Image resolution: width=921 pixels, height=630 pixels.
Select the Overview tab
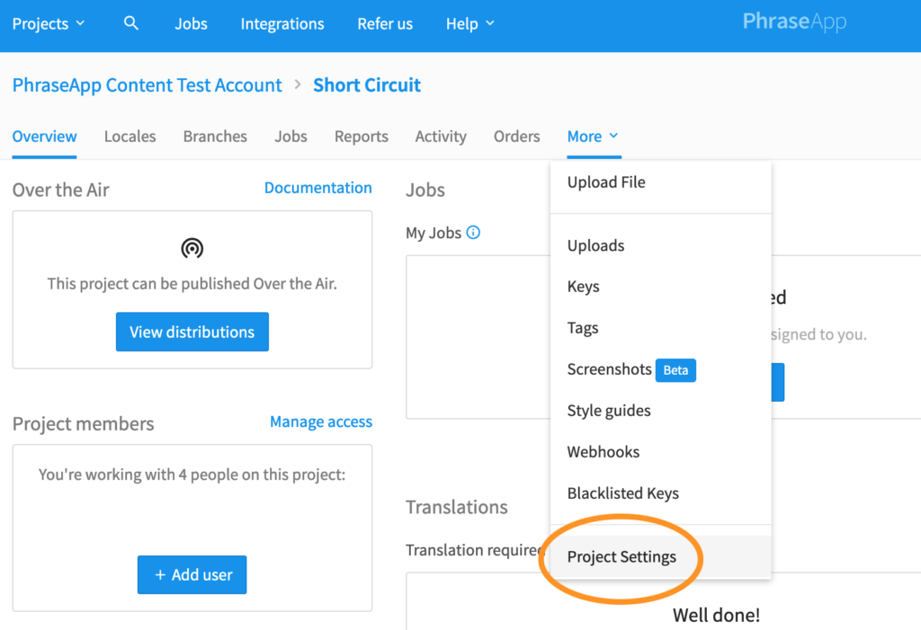pyautogui.click(x=45, y=137)
